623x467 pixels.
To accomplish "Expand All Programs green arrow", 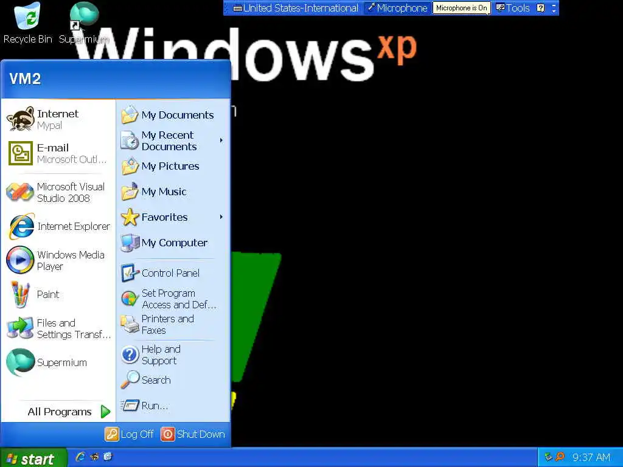I will (x=105, y=412).
